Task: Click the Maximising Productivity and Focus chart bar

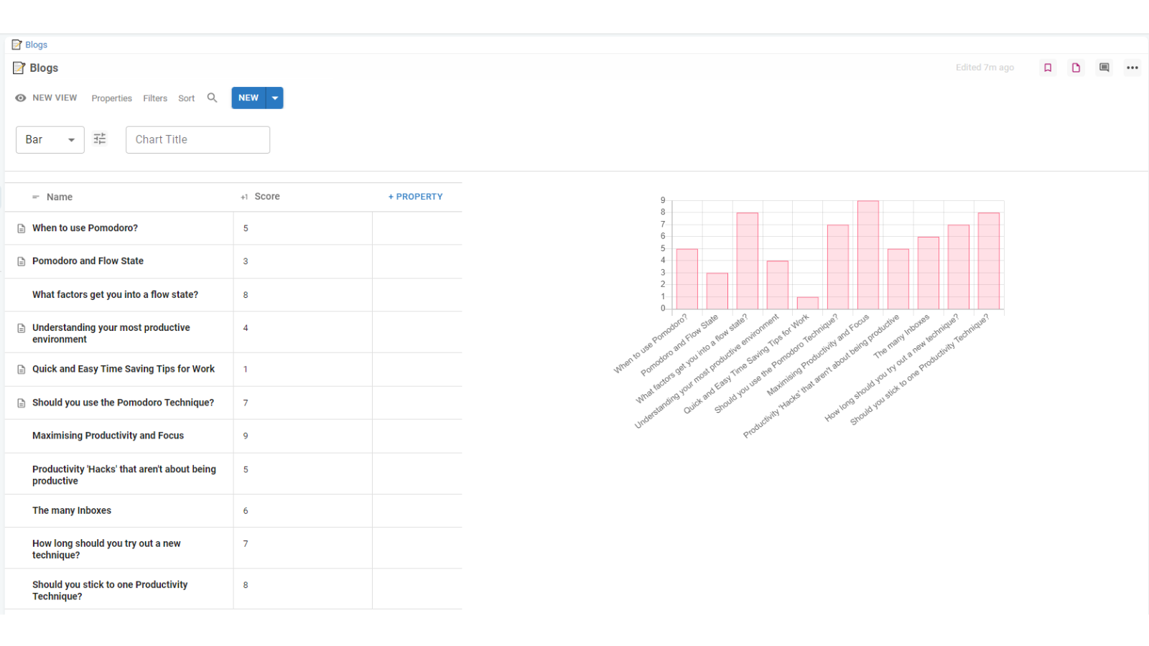Action: click(867, 256)
